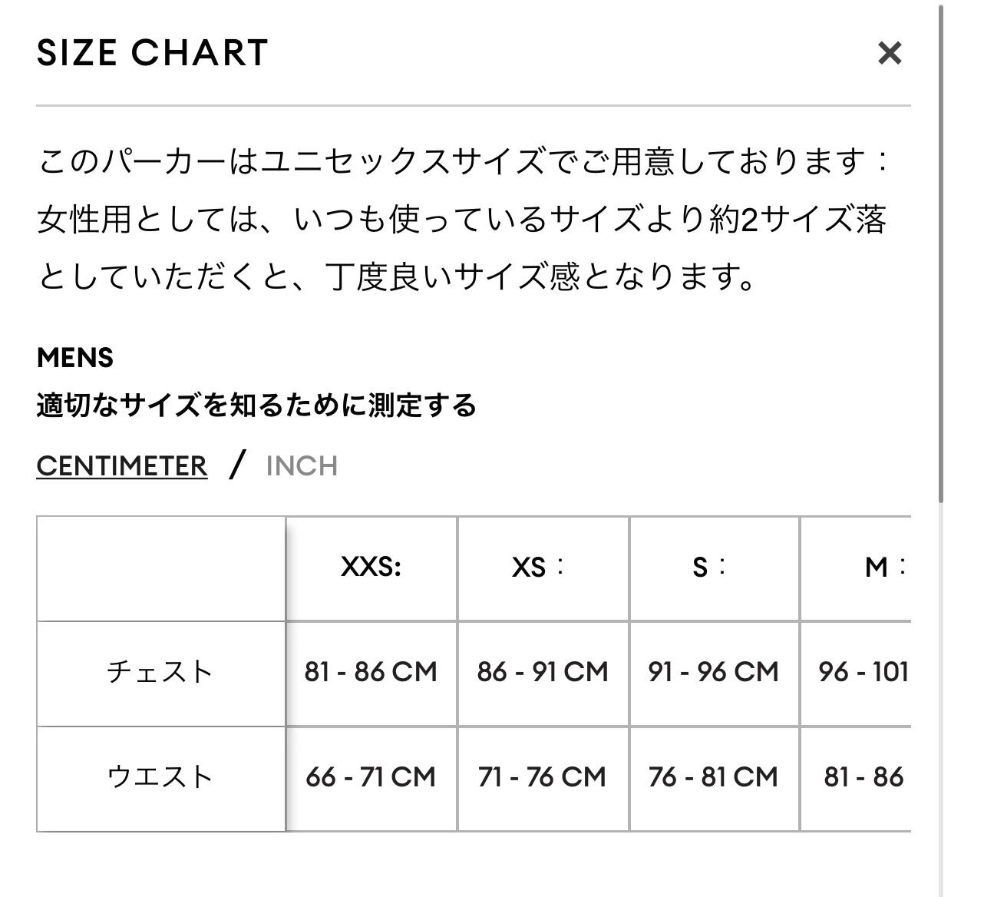Click the XS column header
Screen dimensions: 984x897
click(538, 568)
